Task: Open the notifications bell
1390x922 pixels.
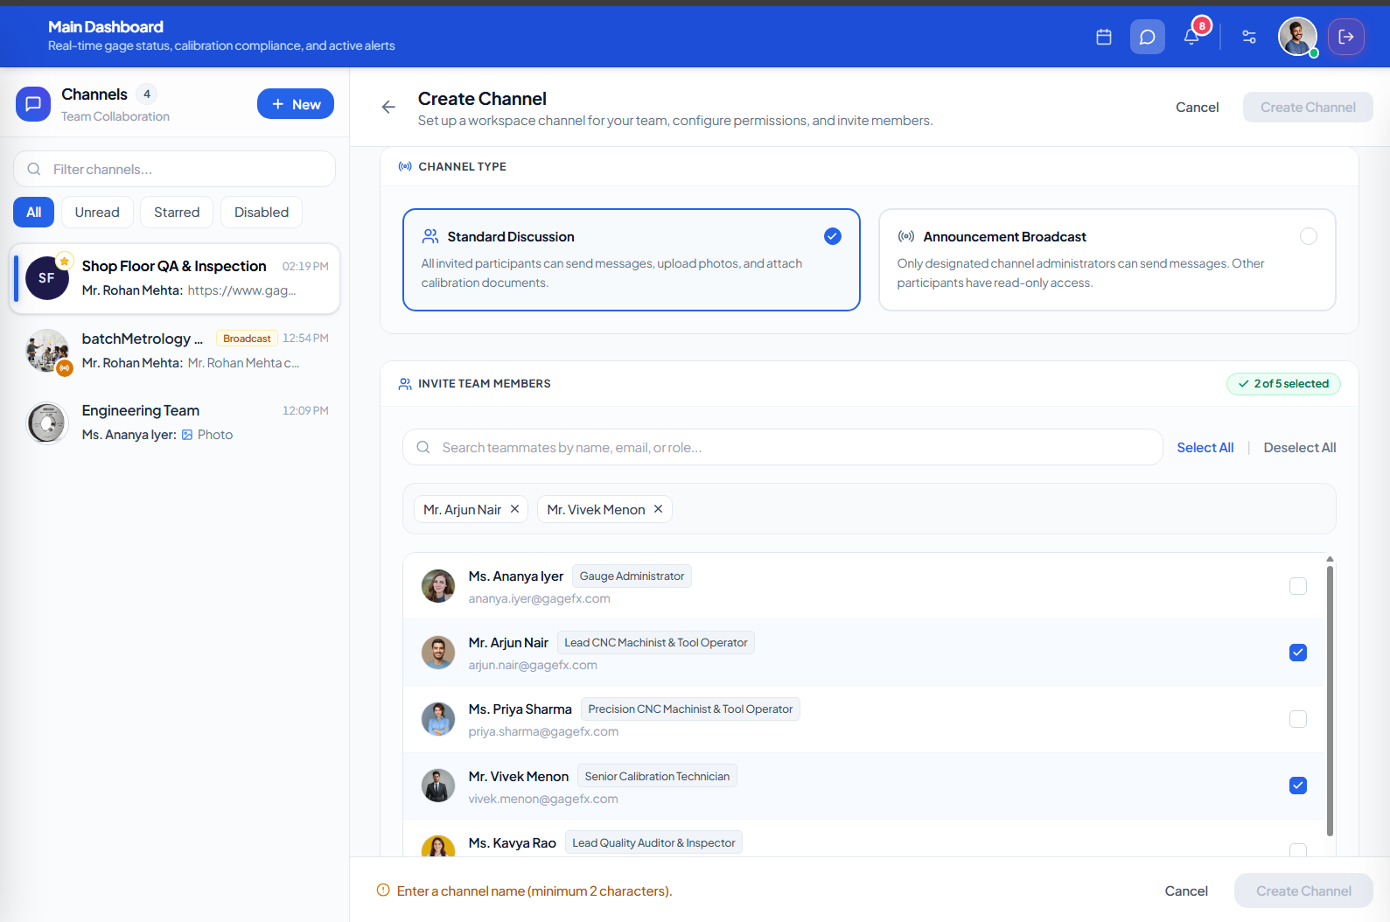Action: (x=1191, y=37)
